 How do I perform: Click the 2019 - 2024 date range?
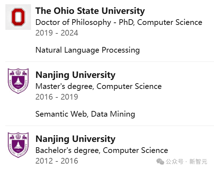(x=57, y=33)
